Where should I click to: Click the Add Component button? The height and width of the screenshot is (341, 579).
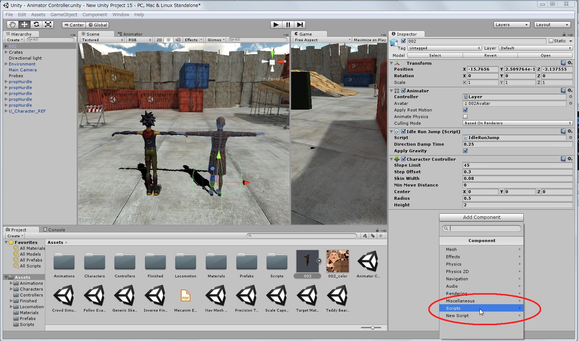point(481,217)
